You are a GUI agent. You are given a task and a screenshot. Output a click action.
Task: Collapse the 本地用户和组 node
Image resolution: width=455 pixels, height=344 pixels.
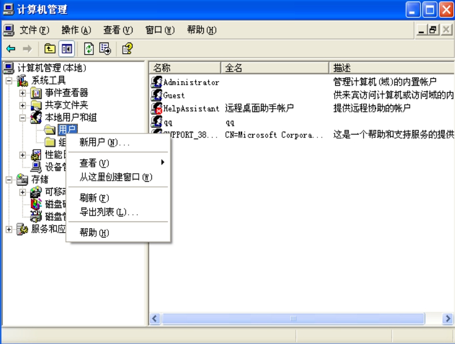[22, 118]
